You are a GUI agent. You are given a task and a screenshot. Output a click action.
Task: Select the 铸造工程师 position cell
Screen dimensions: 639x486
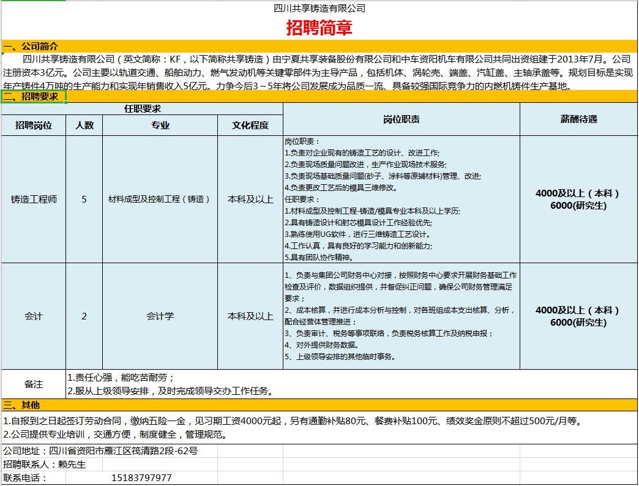[x=34, y=200]
